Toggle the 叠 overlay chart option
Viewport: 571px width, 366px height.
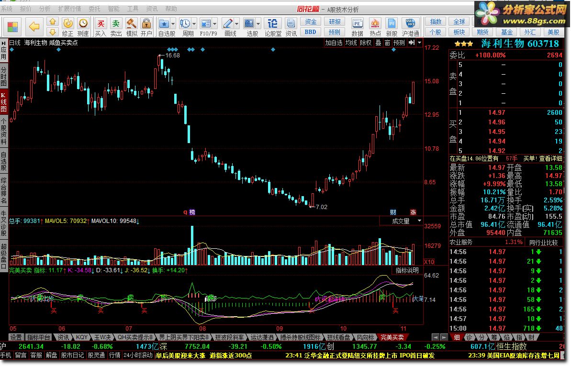[x=378, y=43]
